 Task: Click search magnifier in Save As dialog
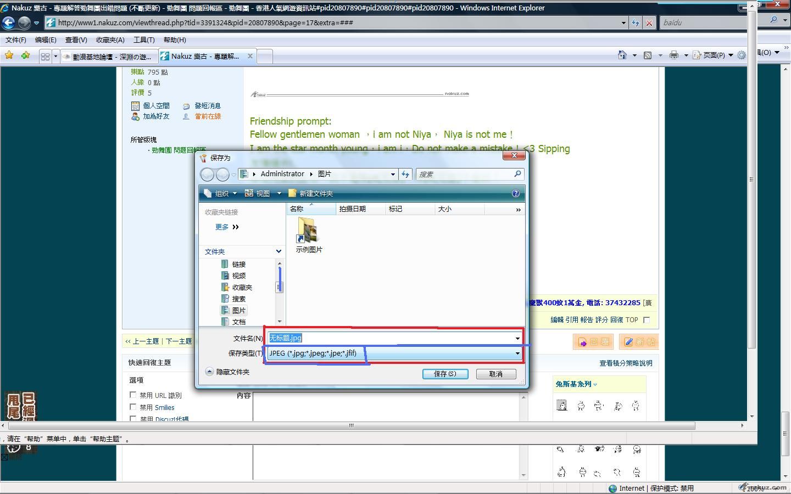coord(517,174)
